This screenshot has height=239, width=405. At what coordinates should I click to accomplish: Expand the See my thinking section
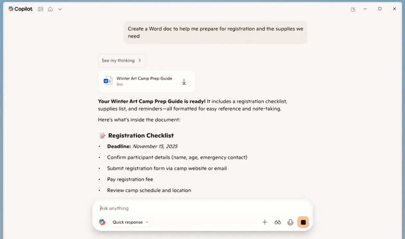tap(122, 61)
